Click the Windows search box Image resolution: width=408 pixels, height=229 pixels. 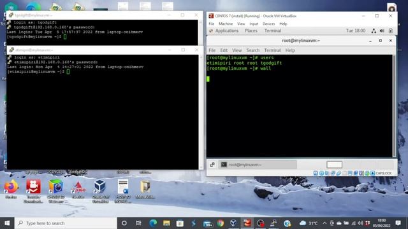(66, 223)
